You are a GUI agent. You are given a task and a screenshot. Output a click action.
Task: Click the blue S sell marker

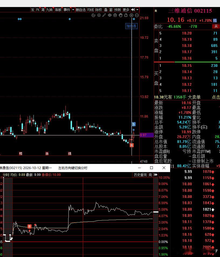(x=133, y=124)
